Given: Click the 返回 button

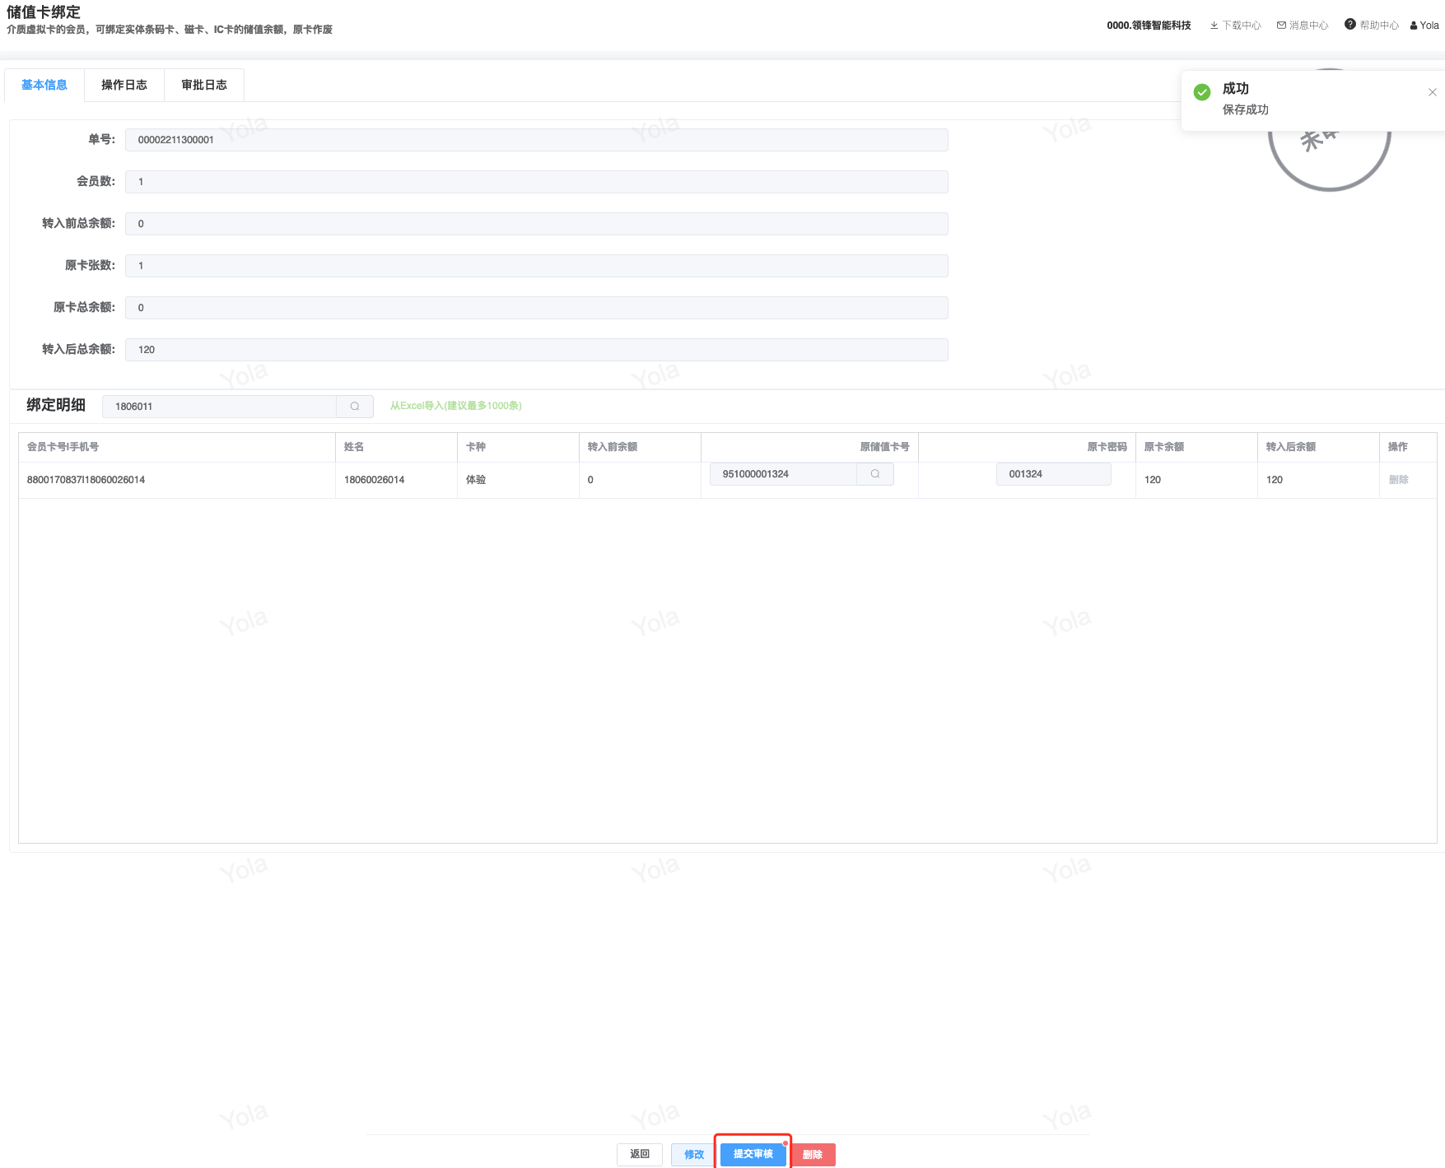Looking at the screenshot, I should click(x=640, y=1155).
